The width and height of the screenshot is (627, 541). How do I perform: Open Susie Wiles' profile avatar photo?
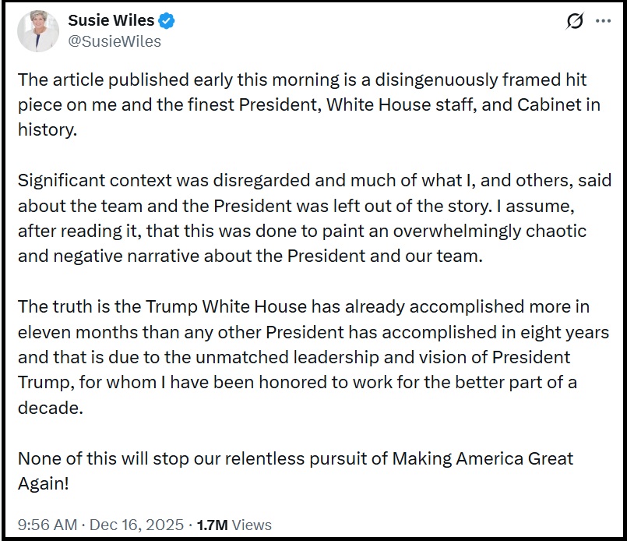coord(39,30)
